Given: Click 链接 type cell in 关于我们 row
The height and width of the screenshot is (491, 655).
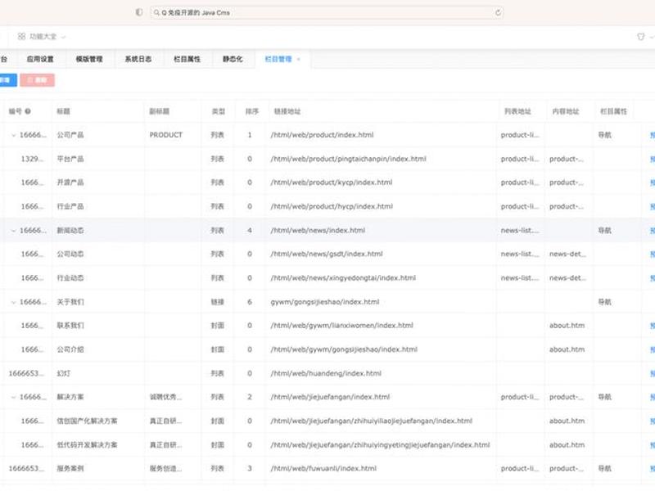Looking at the screenshot, I should pos(218,302).
